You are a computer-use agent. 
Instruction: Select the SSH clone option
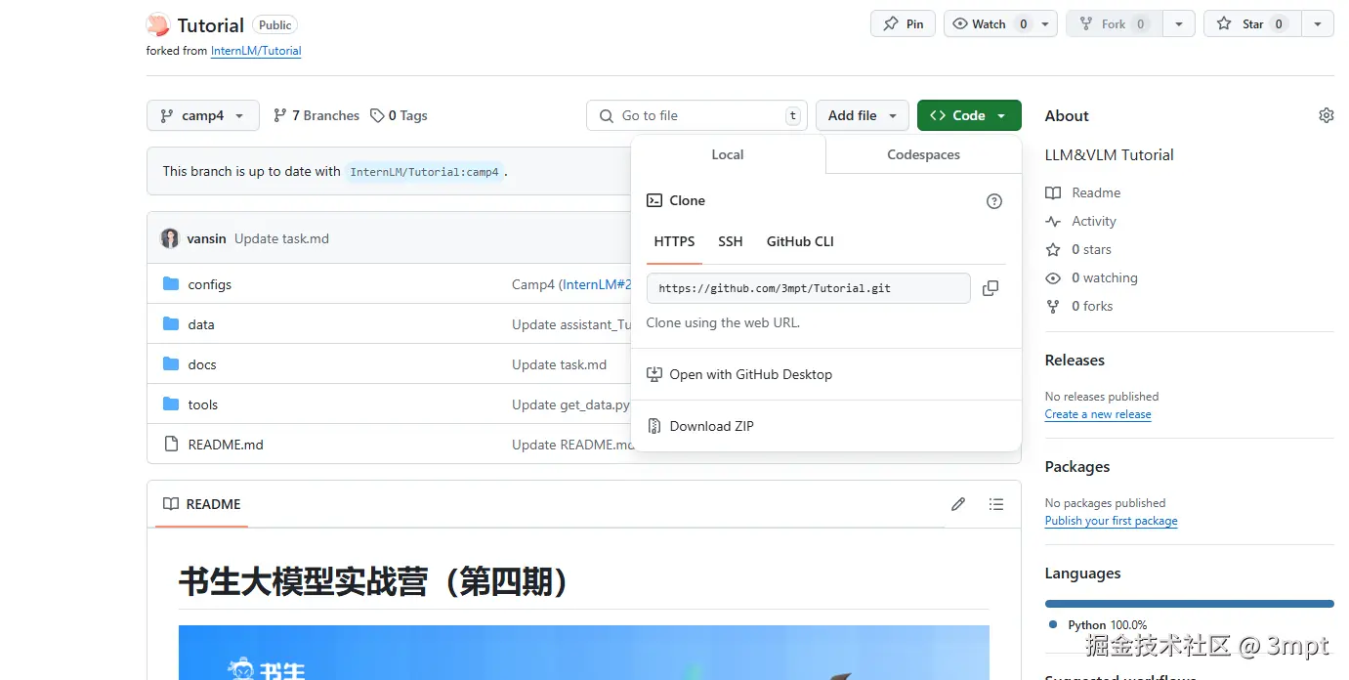[731, 241]
